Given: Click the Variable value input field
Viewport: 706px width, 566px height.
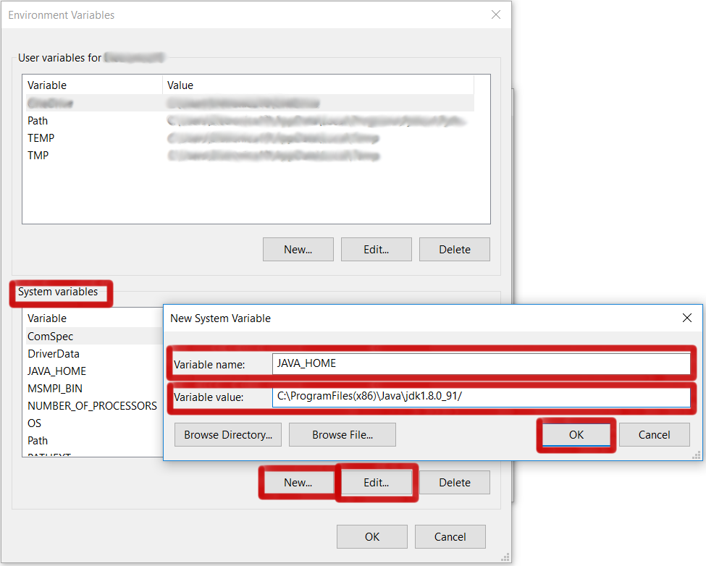Looking at the screenshot, I should (x=478, y=397).
